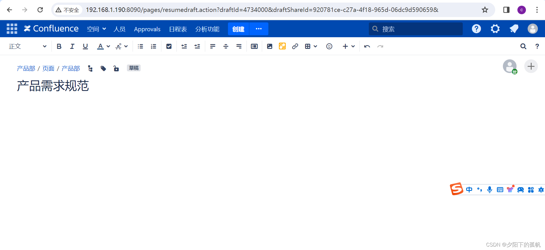The width and height of the screenshot is (545, 250).
Task: Align text right
Action: 239,46
